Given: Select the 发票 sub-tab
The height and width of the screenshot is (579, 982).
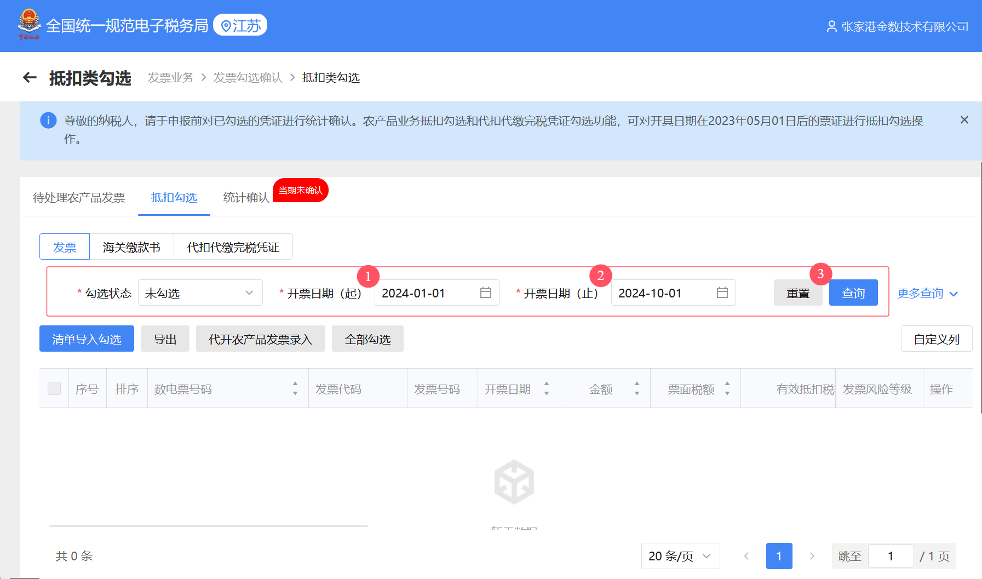Looking at the screenshot, I should 65,247.
